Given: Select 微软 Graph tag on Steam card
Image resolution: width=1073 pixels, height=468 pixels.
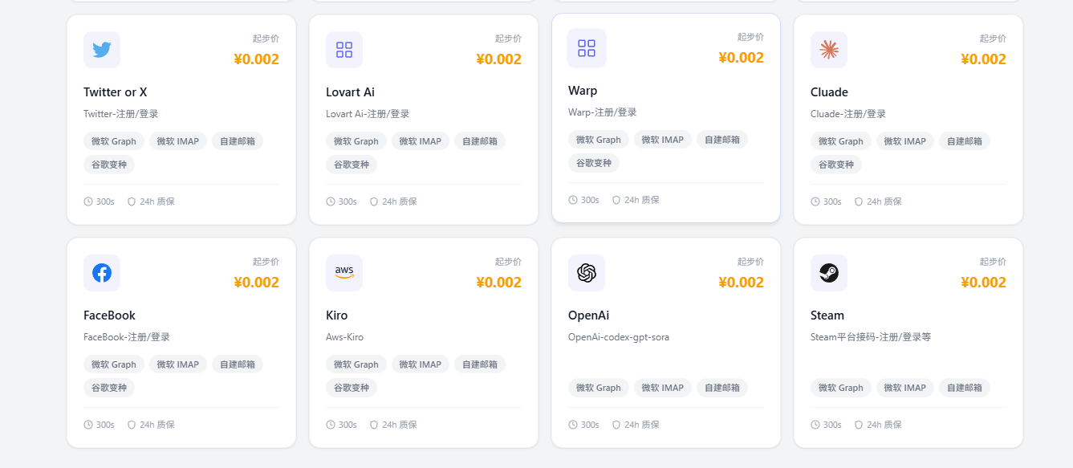Looking at the screenshot, I should point(841,388).
